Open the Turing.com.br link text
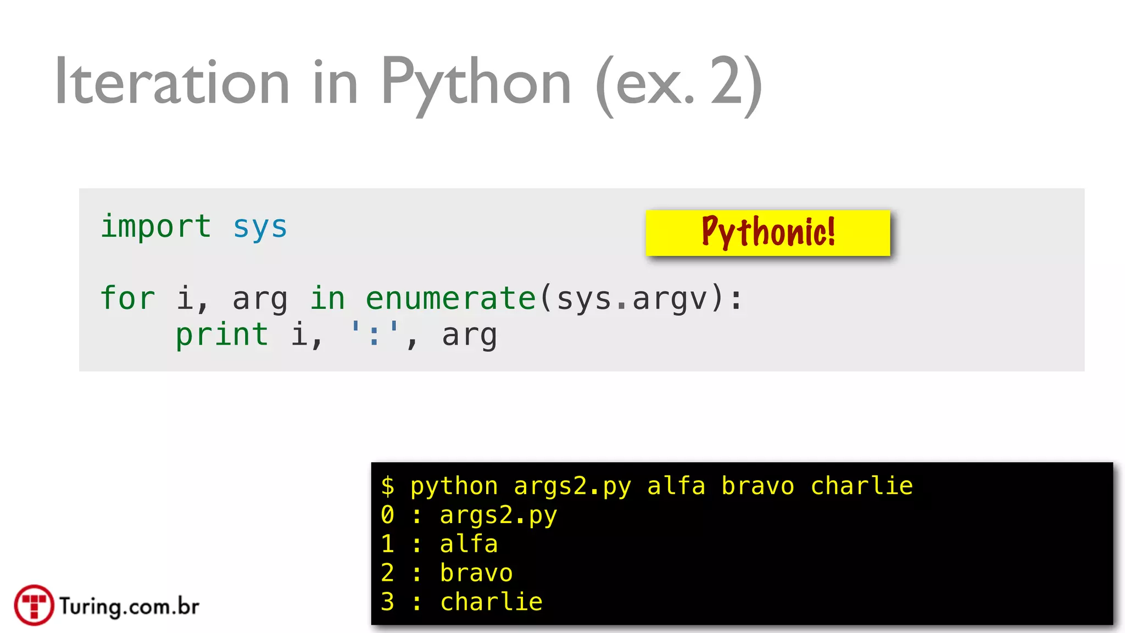Image resolution: width=1125 pixels, height=633 pixels. tap(130, 607)
